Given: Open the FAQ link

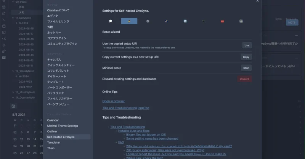Looking at the screenshot, I should tap(121, 142).
